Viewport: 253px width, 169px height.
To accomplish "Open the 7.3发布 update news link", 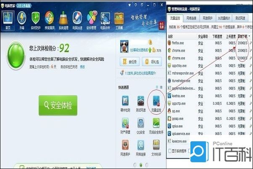I will click(x=140, y=73).
